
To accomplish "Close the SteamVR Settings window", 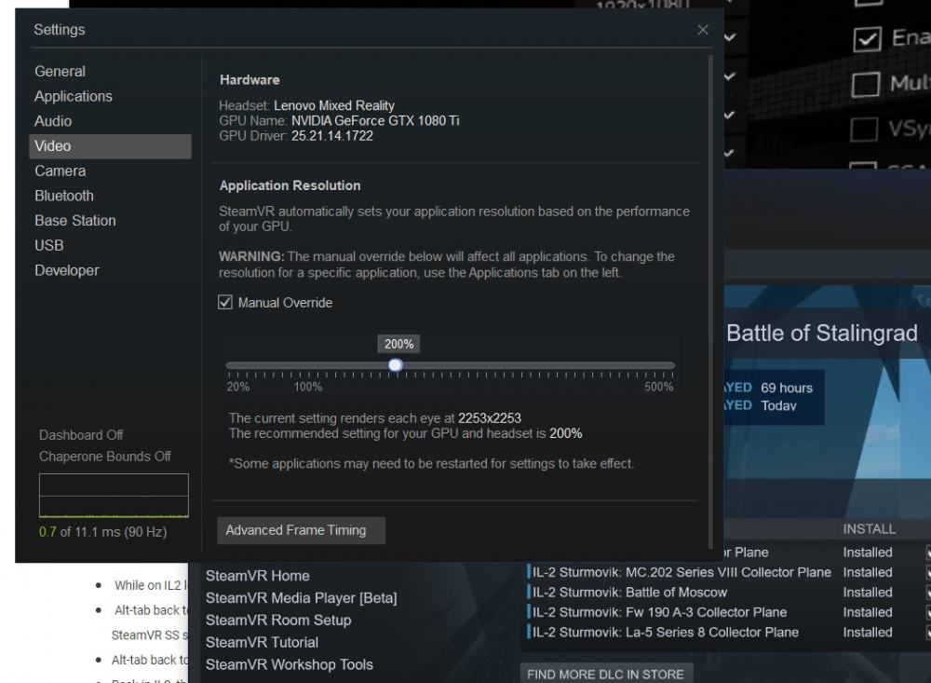I will click(702, 30).
